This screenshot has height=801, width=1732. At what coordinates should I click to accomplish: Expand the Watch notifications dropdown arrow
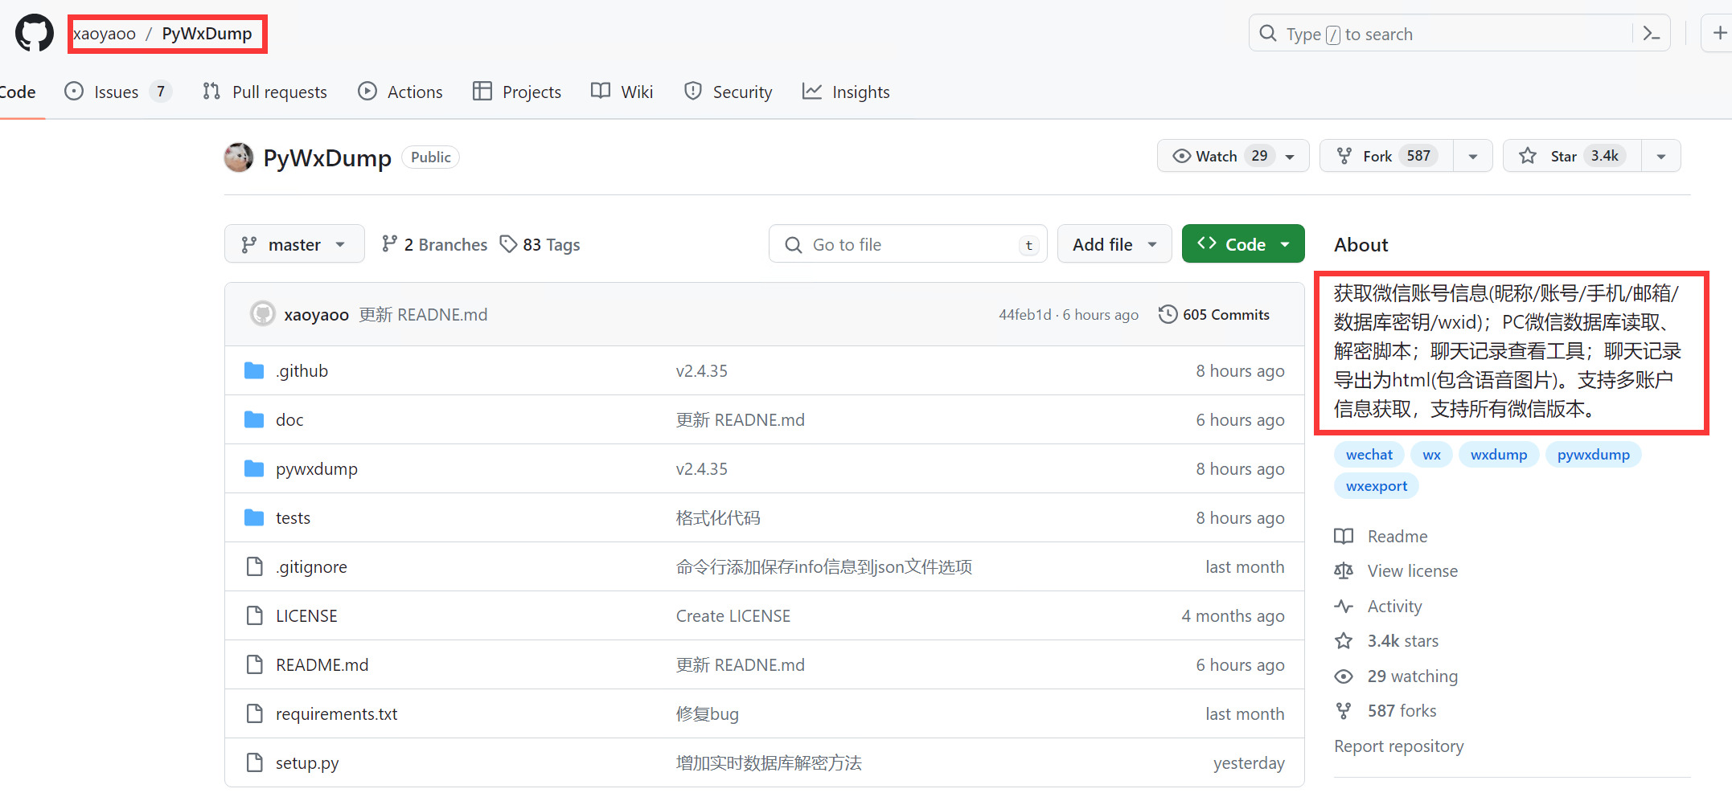(x=1291, y=157)
